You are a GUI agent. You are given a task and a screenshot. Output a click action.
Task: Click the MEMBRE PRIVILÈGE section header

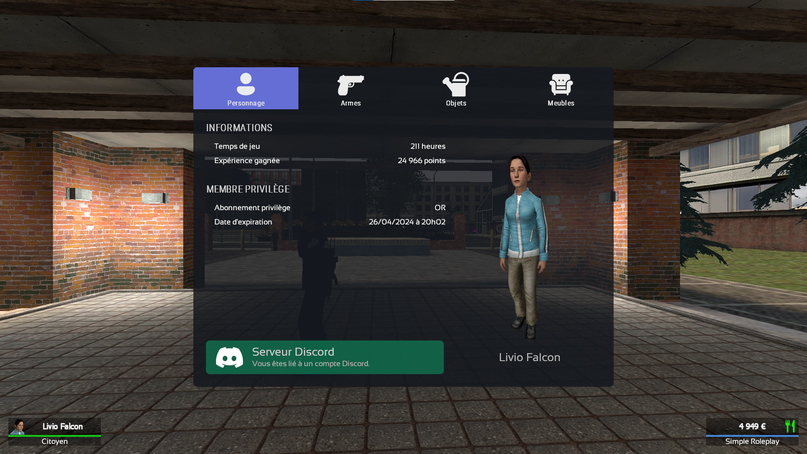248,189
